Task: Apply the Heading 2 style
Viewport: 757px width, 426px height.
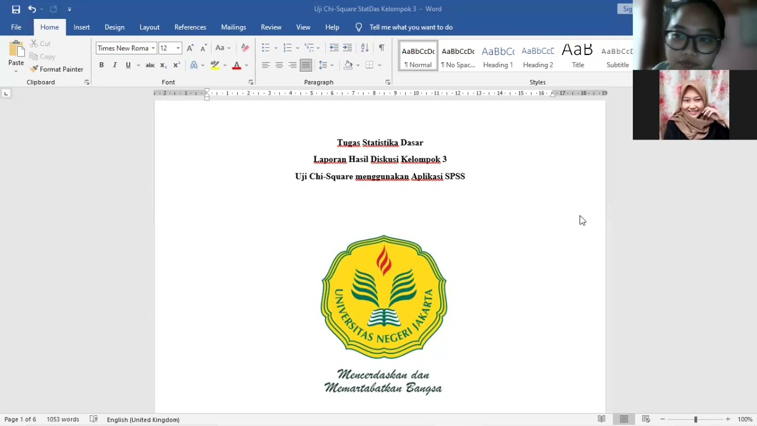Action: pos(538,56)
